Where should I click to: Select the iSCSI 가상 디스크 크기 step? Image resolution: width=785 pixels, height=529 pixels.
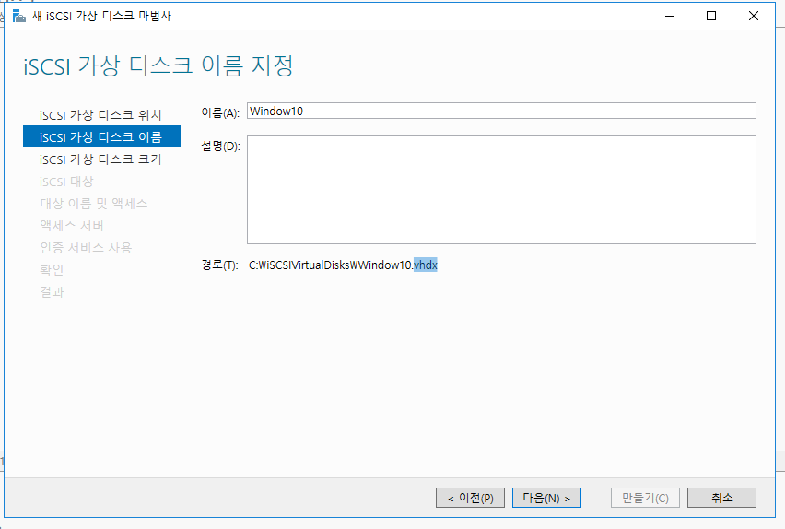pyautogui.click(x=101, y=159)
